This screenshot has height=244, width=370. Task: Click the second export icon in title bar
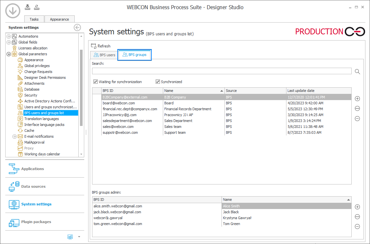tap(37, 7)
